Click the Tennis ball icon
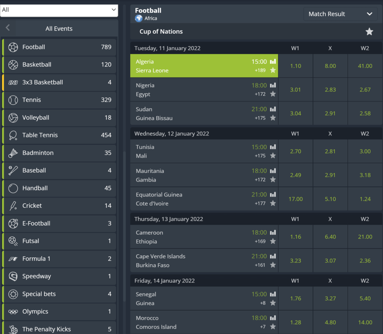The height and width of the screenshot is (334, 383). coord(13,100)
